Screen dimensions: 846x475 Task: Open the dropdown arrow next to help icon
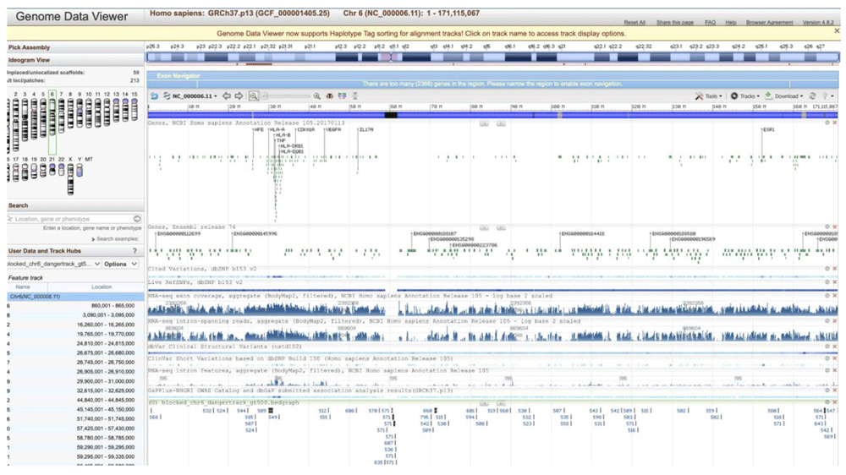coord(832,96)
